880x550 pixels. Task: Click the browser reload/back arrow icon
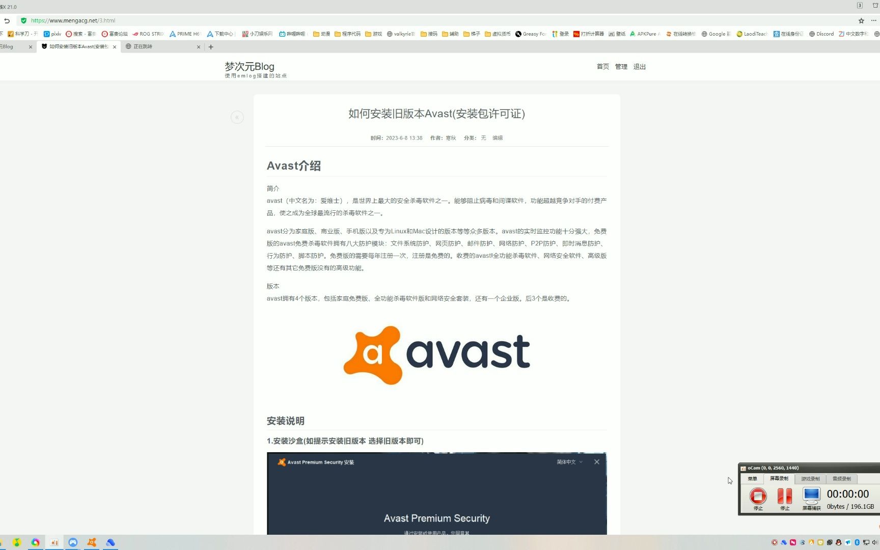[7, 21]
